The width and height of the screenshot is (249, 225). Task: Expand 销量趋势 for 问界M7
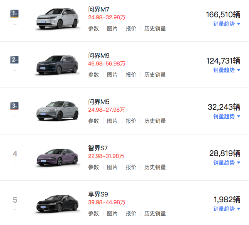point(227,24)
